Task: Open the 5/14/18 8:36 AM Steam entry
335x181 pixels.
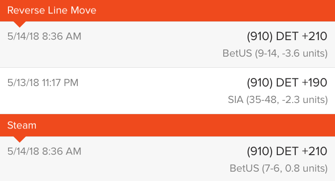Action: (x=167, y=159)
